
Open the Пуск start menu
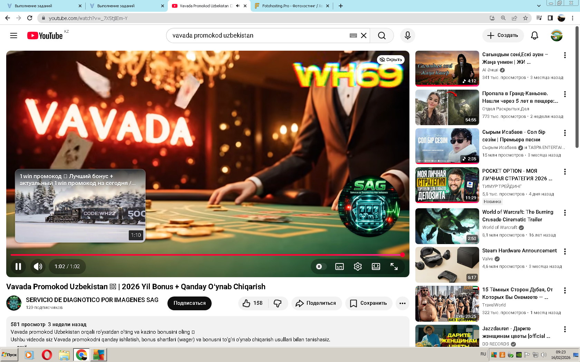tap(9, 355)
